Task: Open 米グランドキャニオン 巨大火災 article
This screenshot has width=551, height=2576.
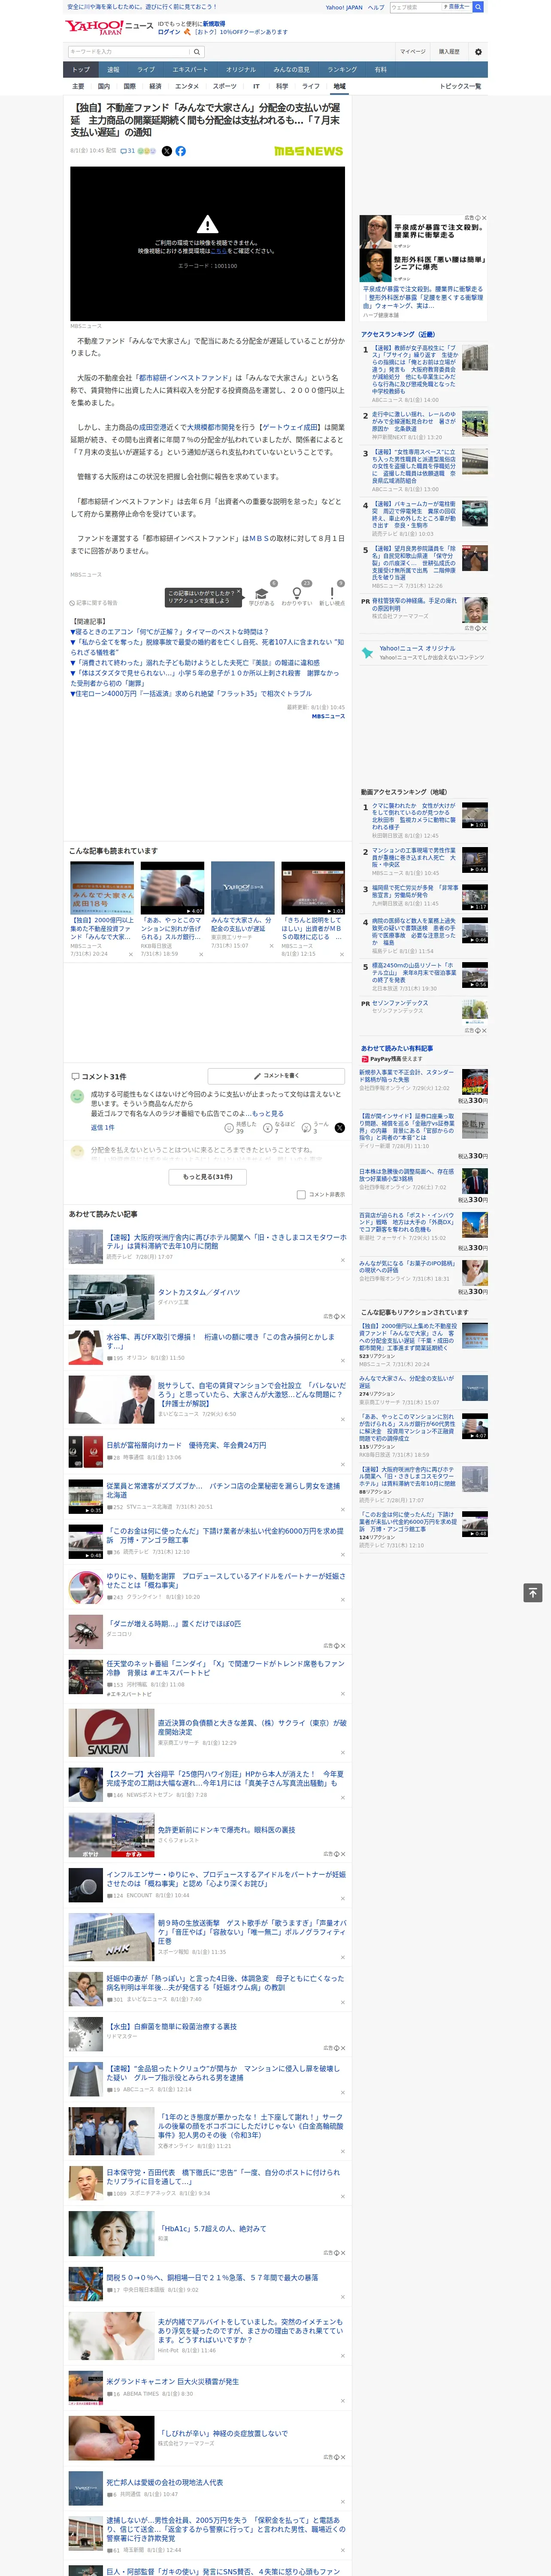Action: click(x=172, y=2381)
